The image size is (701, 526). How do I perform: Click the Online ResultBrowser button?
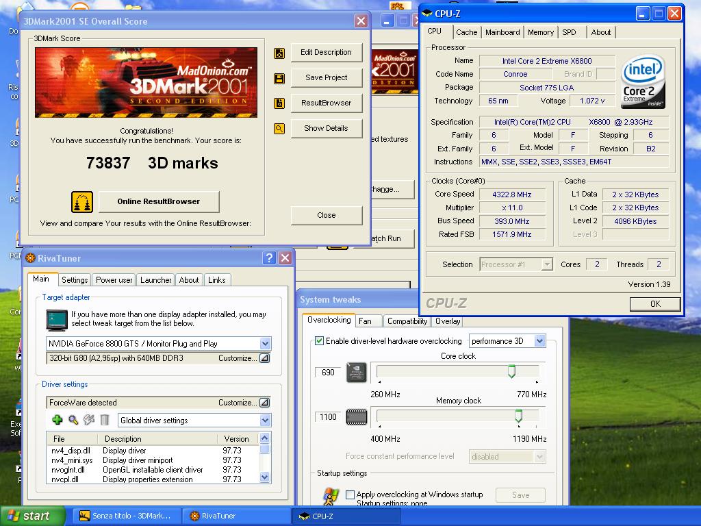coord(159,201)
